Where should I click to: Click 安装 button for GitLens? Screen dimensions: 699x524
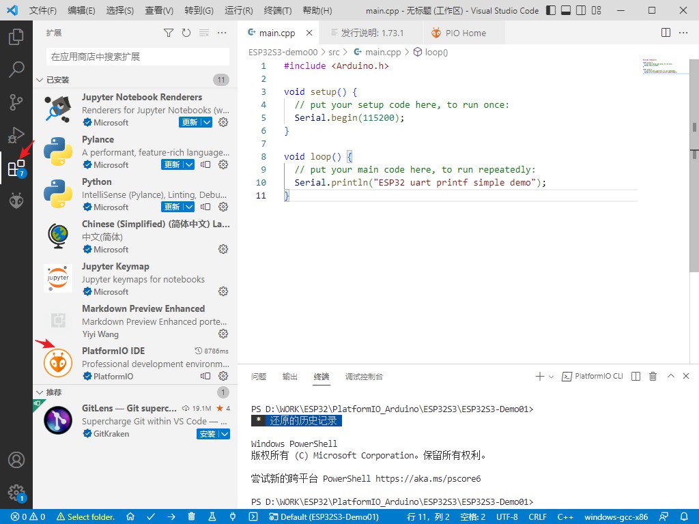click(x=208, y=434)
